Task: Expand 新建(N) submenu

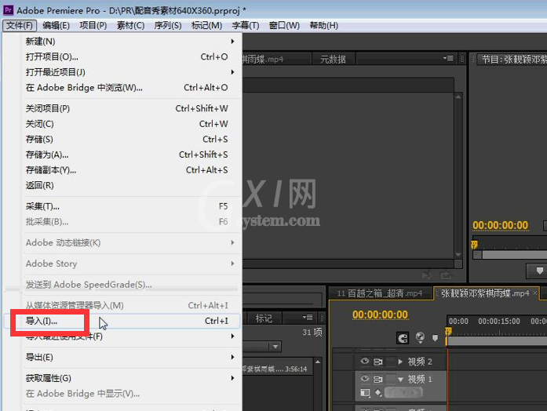Action: (232, 42)
